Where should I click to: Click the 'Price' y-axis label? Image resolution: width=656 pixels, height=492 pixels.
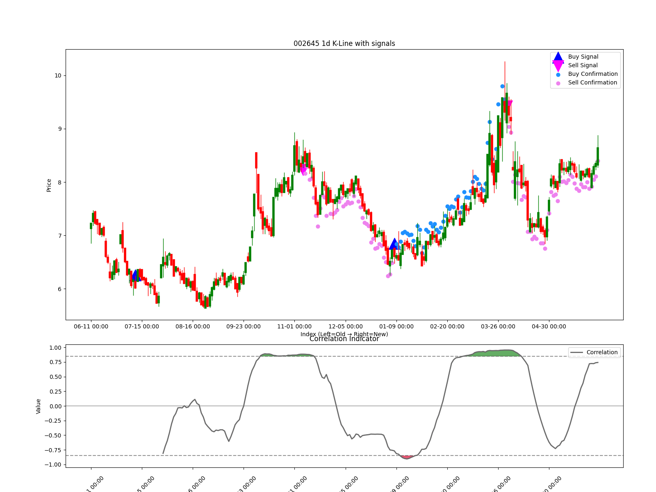pyautogui.click(x=49, y=185)
